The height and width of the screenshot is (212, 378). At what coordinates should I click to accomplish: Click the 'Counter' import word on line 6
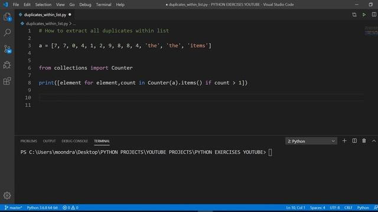(122, 68)
